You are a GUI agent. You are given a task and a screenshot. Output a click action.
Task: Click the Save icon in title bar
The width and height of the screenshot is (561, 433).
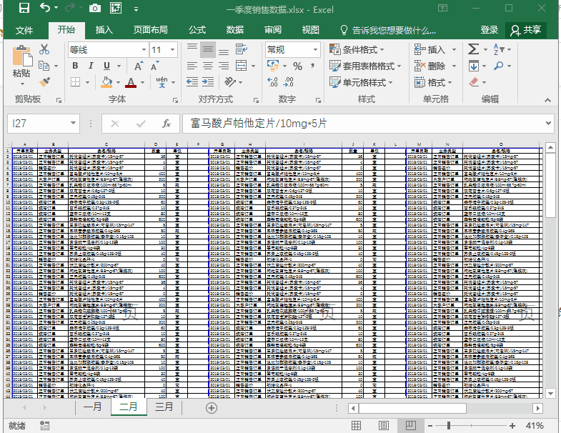pos(24,9)
